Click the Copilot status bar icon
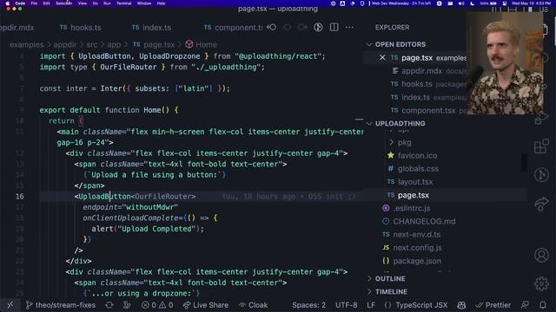Viewport: 556px width, 312px height. tap(461, 305)
